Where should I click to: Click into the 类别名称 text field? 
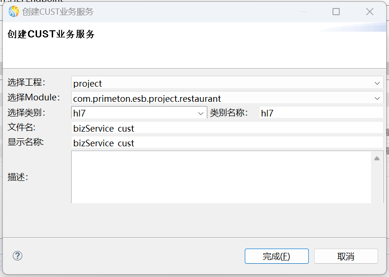pyautogui.click(x=321, y=113)
